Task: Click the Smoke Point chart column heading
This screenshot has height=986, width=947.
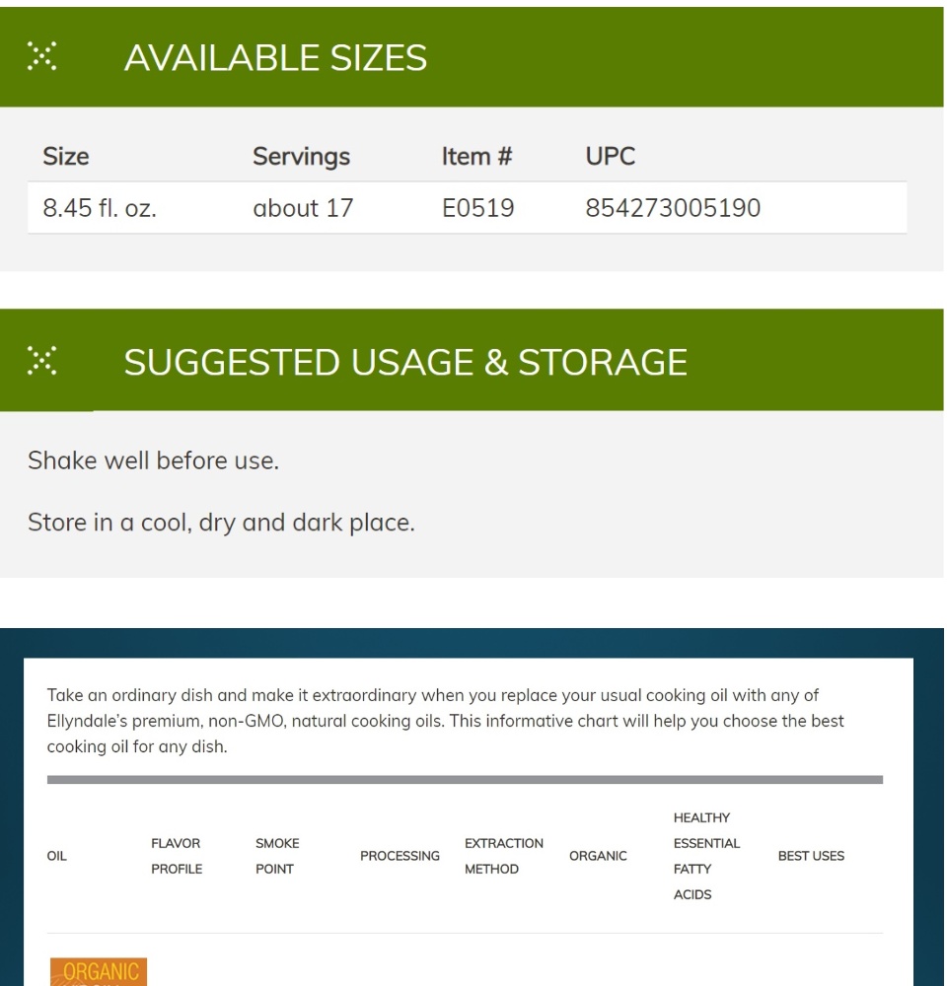Action: coord(277,856)
